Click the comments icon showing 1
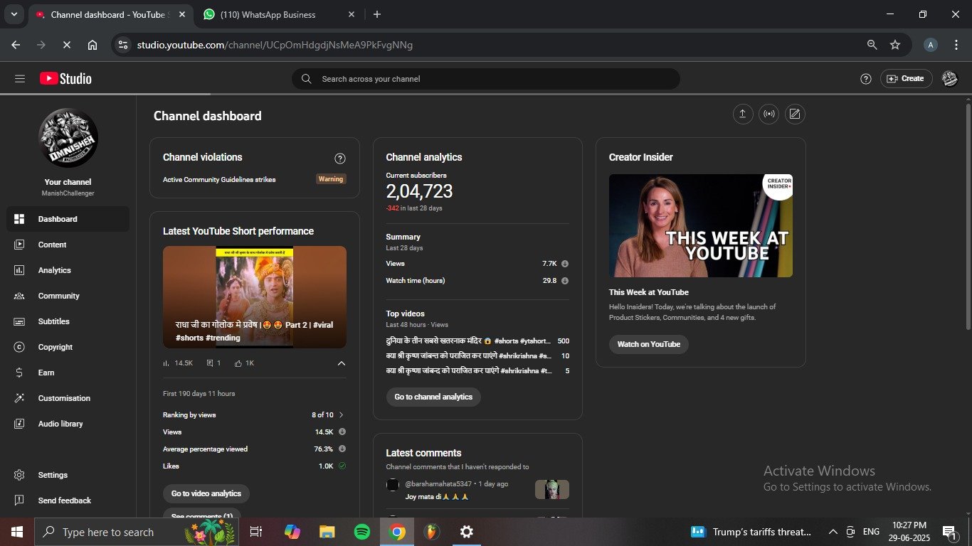Screen dimensions: 972x546 [x=210, y=363]
